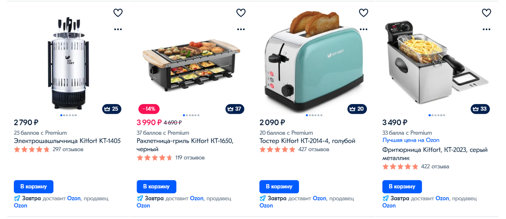Viewport: 506px width, 219px height.
Task: Show more options for the deep fryer
Action: 486,29
